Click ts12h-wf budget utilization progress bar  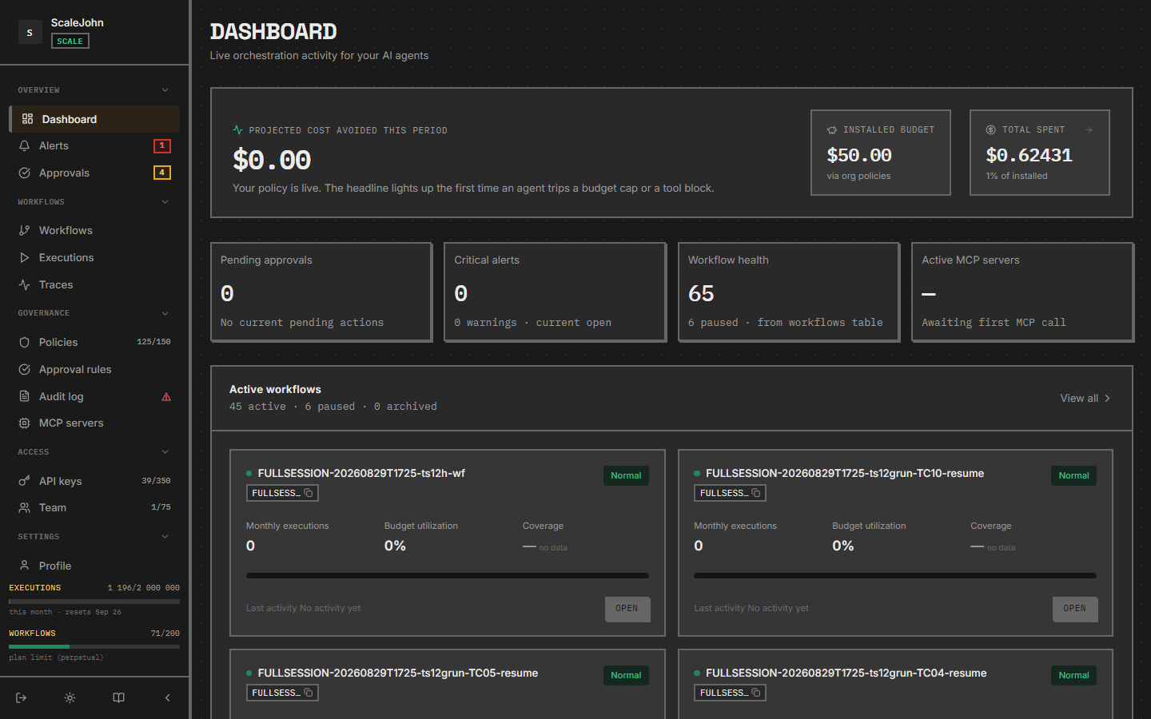[448, 575]
